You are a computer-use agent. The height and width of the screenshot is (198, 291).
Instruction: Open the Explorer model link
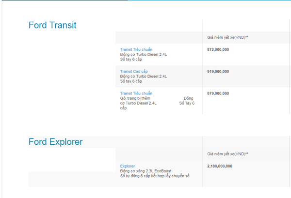[128, 166]
